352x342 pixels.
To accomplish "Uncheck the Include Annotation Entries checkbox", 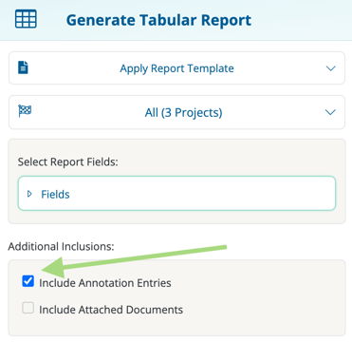I will [28, 281].
